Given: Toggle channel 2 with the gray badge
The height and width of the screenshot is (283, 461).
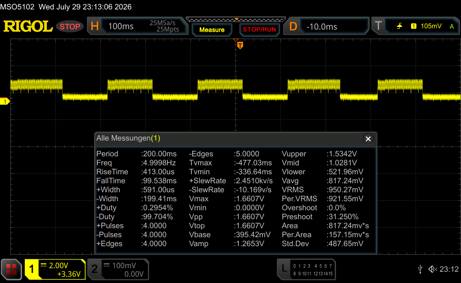Looking at the screenshot, I should (95, 269).
